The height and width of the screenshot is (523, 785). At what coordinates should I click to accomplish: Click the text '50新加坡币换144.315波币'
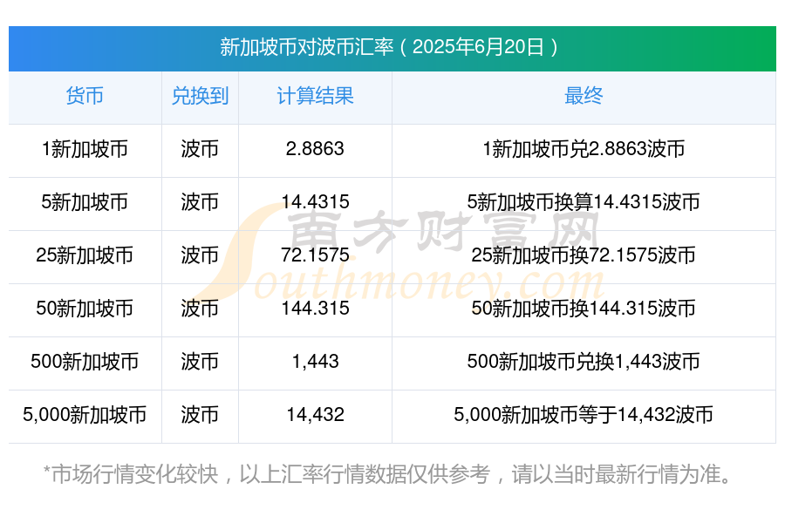point(584,309)
